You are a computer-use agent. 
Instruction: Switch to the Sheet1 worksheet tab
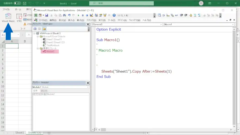[x=19, y=133]
